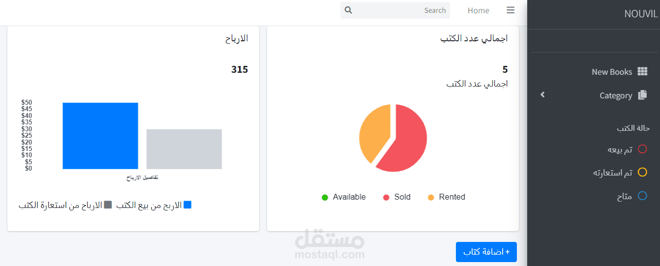Click the hamburger menu icon
660x266 pixels.
point(510,10)
